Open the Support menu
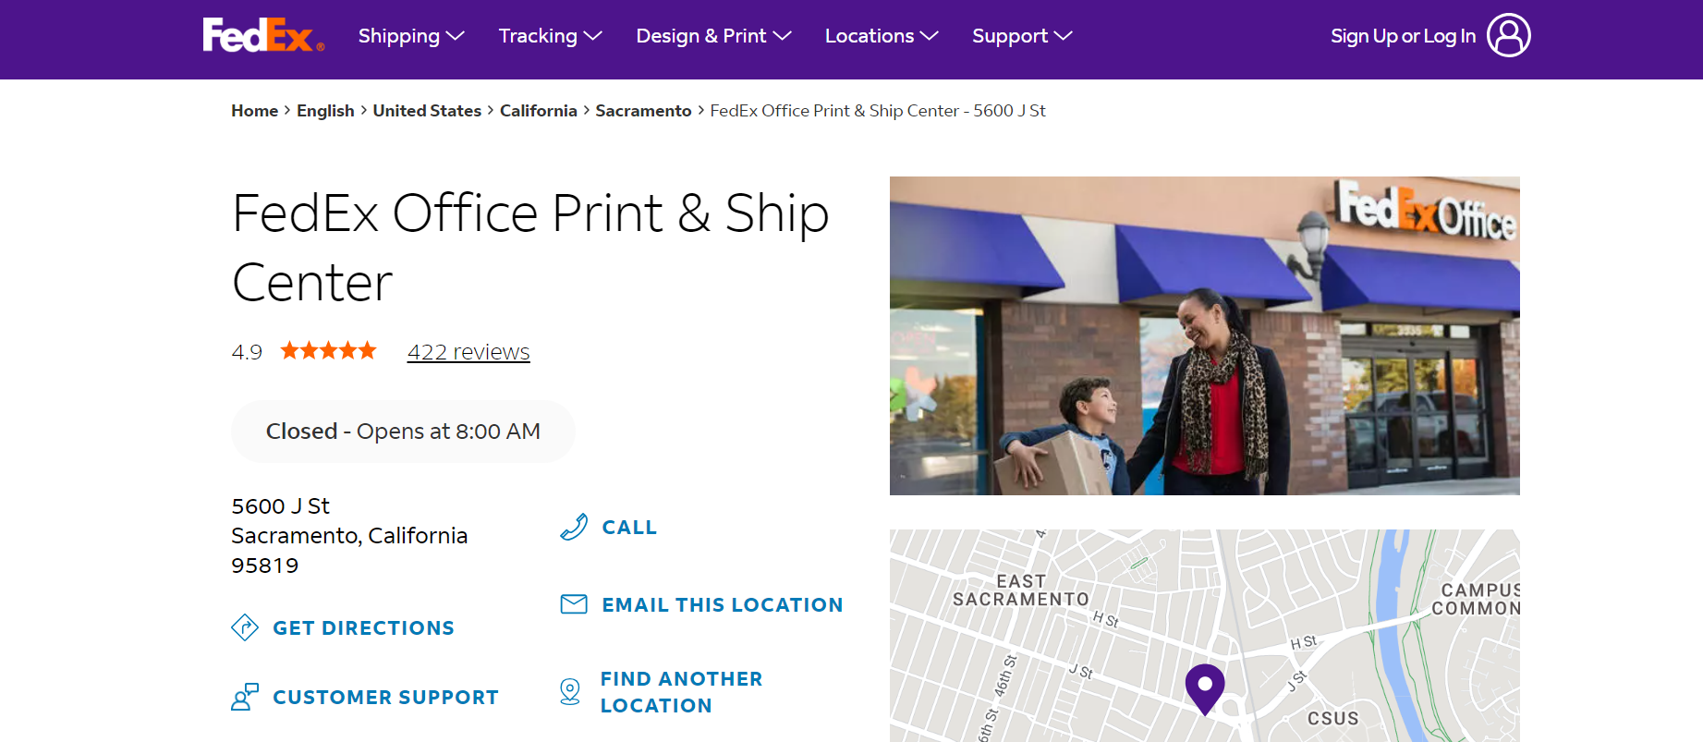This screenshot has width=1703, height=742. pos(1022,36)
